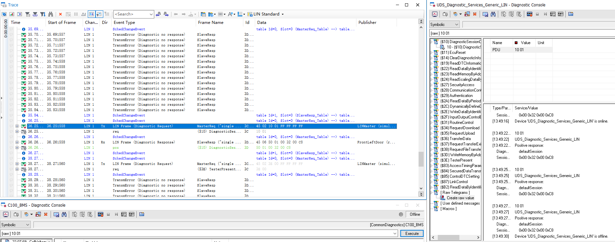Click the pause icon in Trace toolbar
615x242 pixels.
(76, 14)
